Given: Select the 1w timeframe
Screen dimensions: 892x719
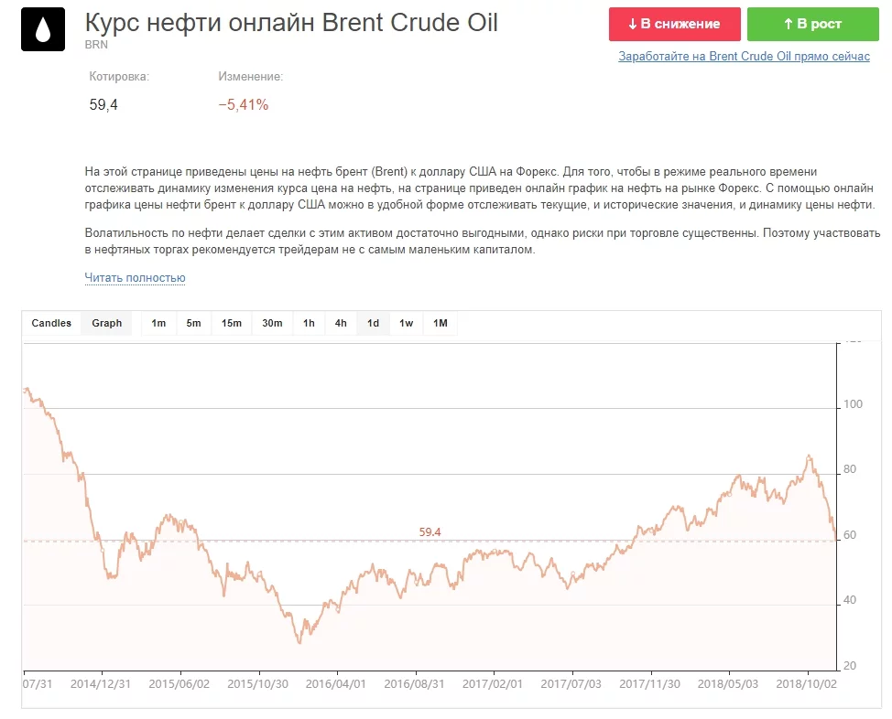Looking at the screenshot, I should pyautogui.click(x=407, y=323).
